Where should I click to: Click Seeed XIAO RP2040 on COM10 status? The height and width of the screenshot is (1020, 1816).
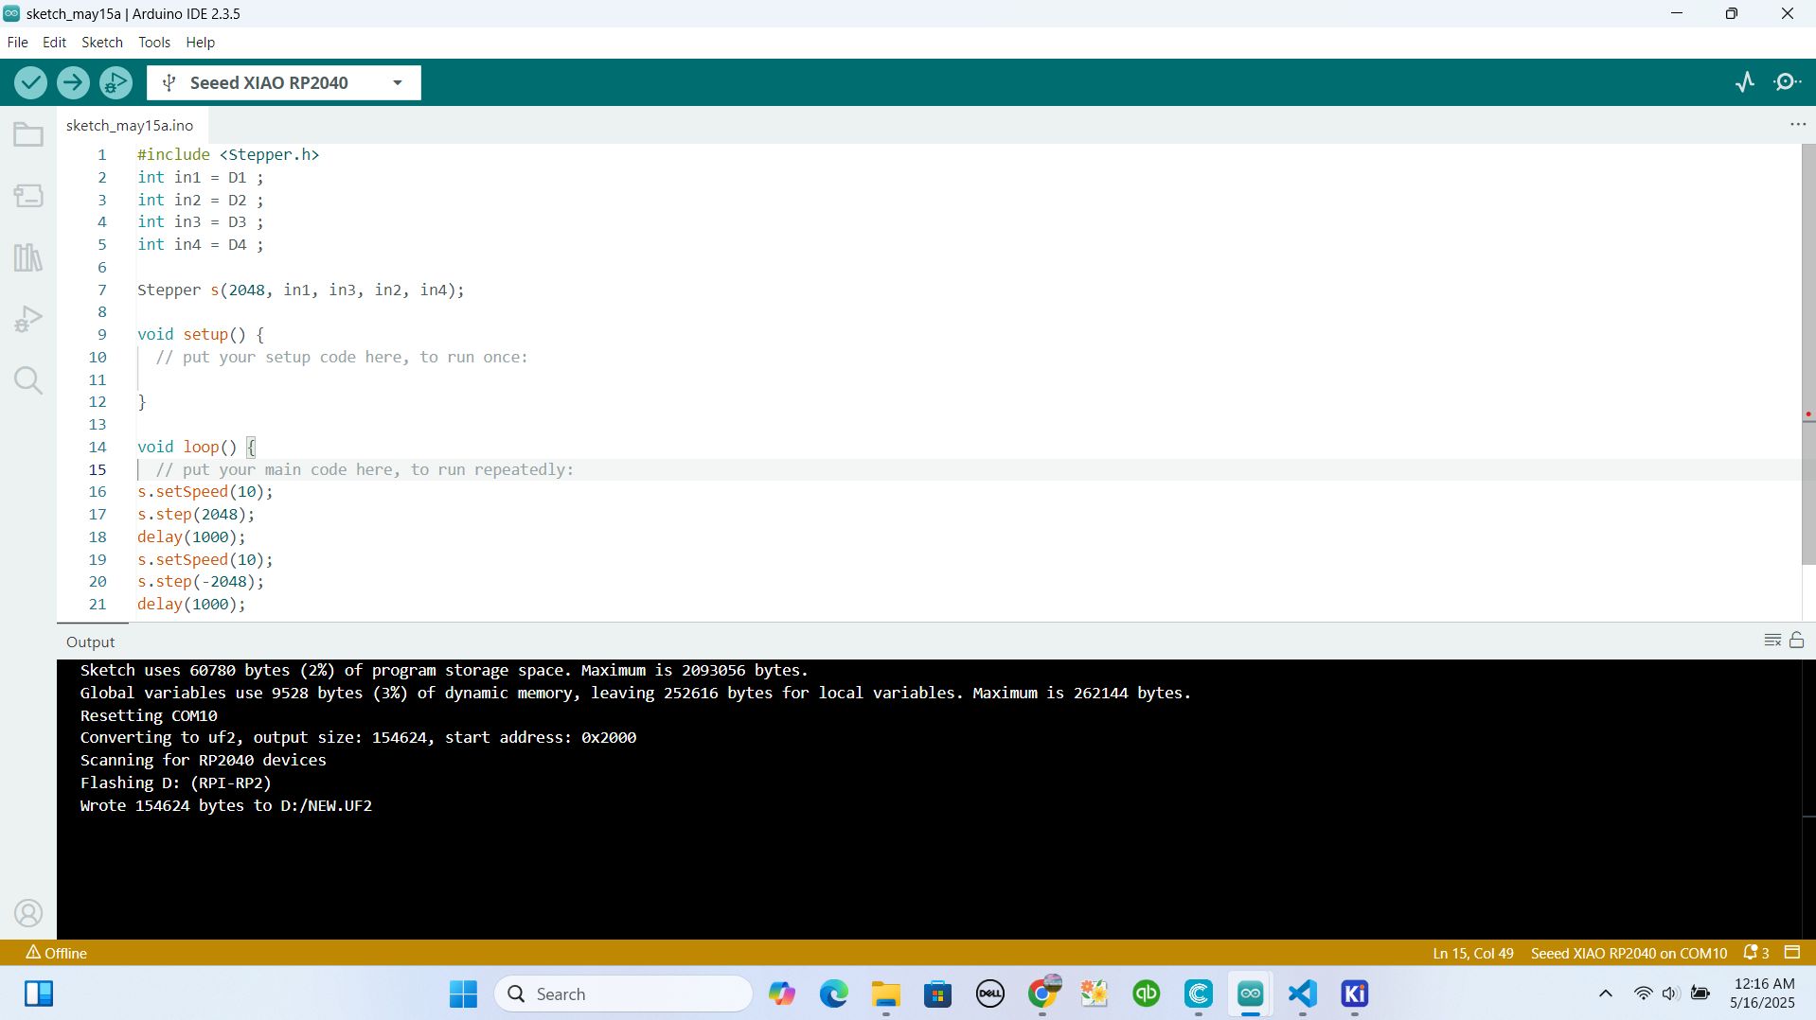(x=1629, y=953)
